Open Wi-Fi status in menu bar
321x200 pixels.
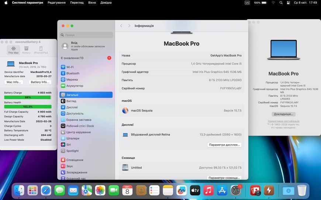point(273,3)
